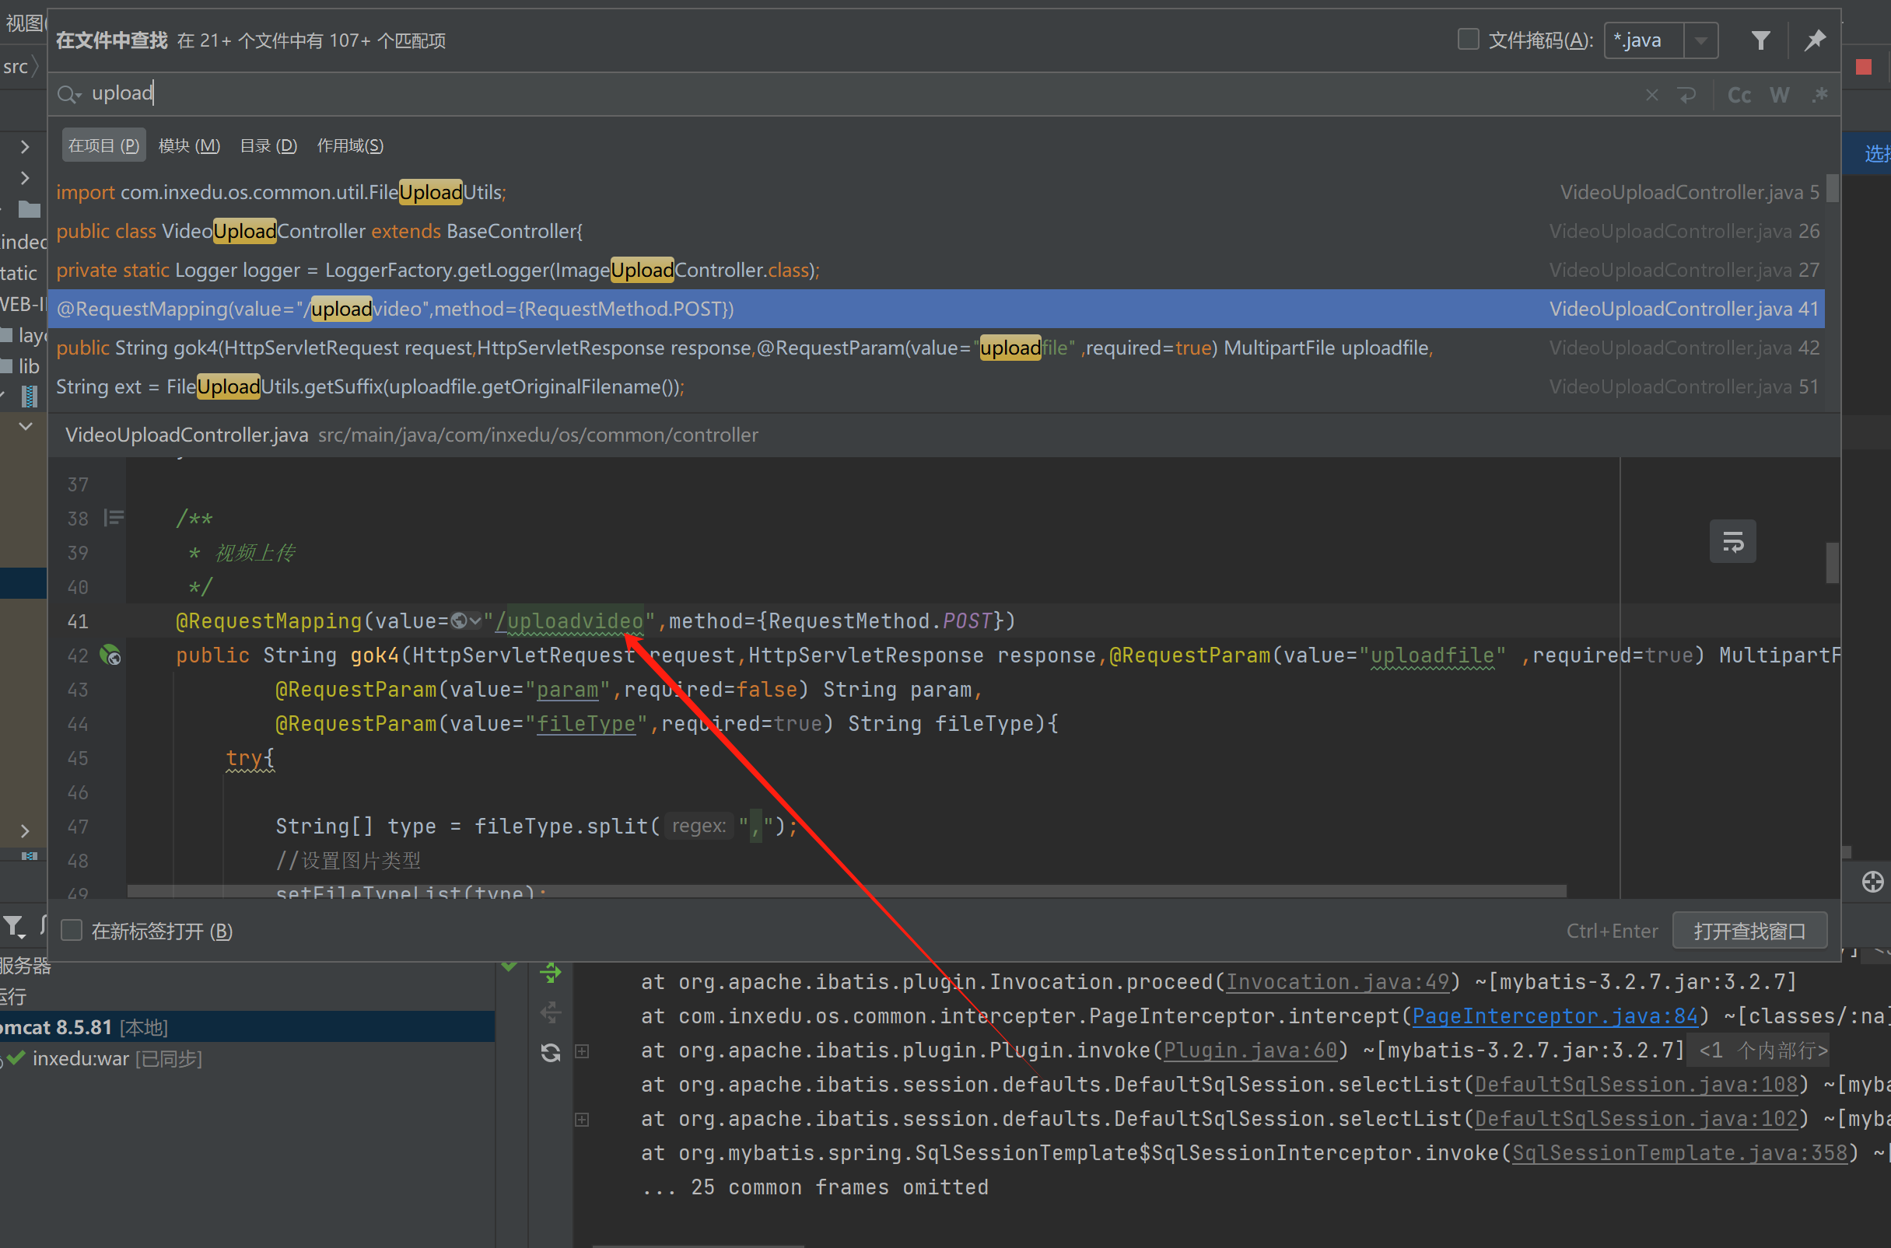Click the soft-wrap icon in preview pane
Image resolution: width=1891 pixels, height=1248 pixels.
[x=1732, y=542]
